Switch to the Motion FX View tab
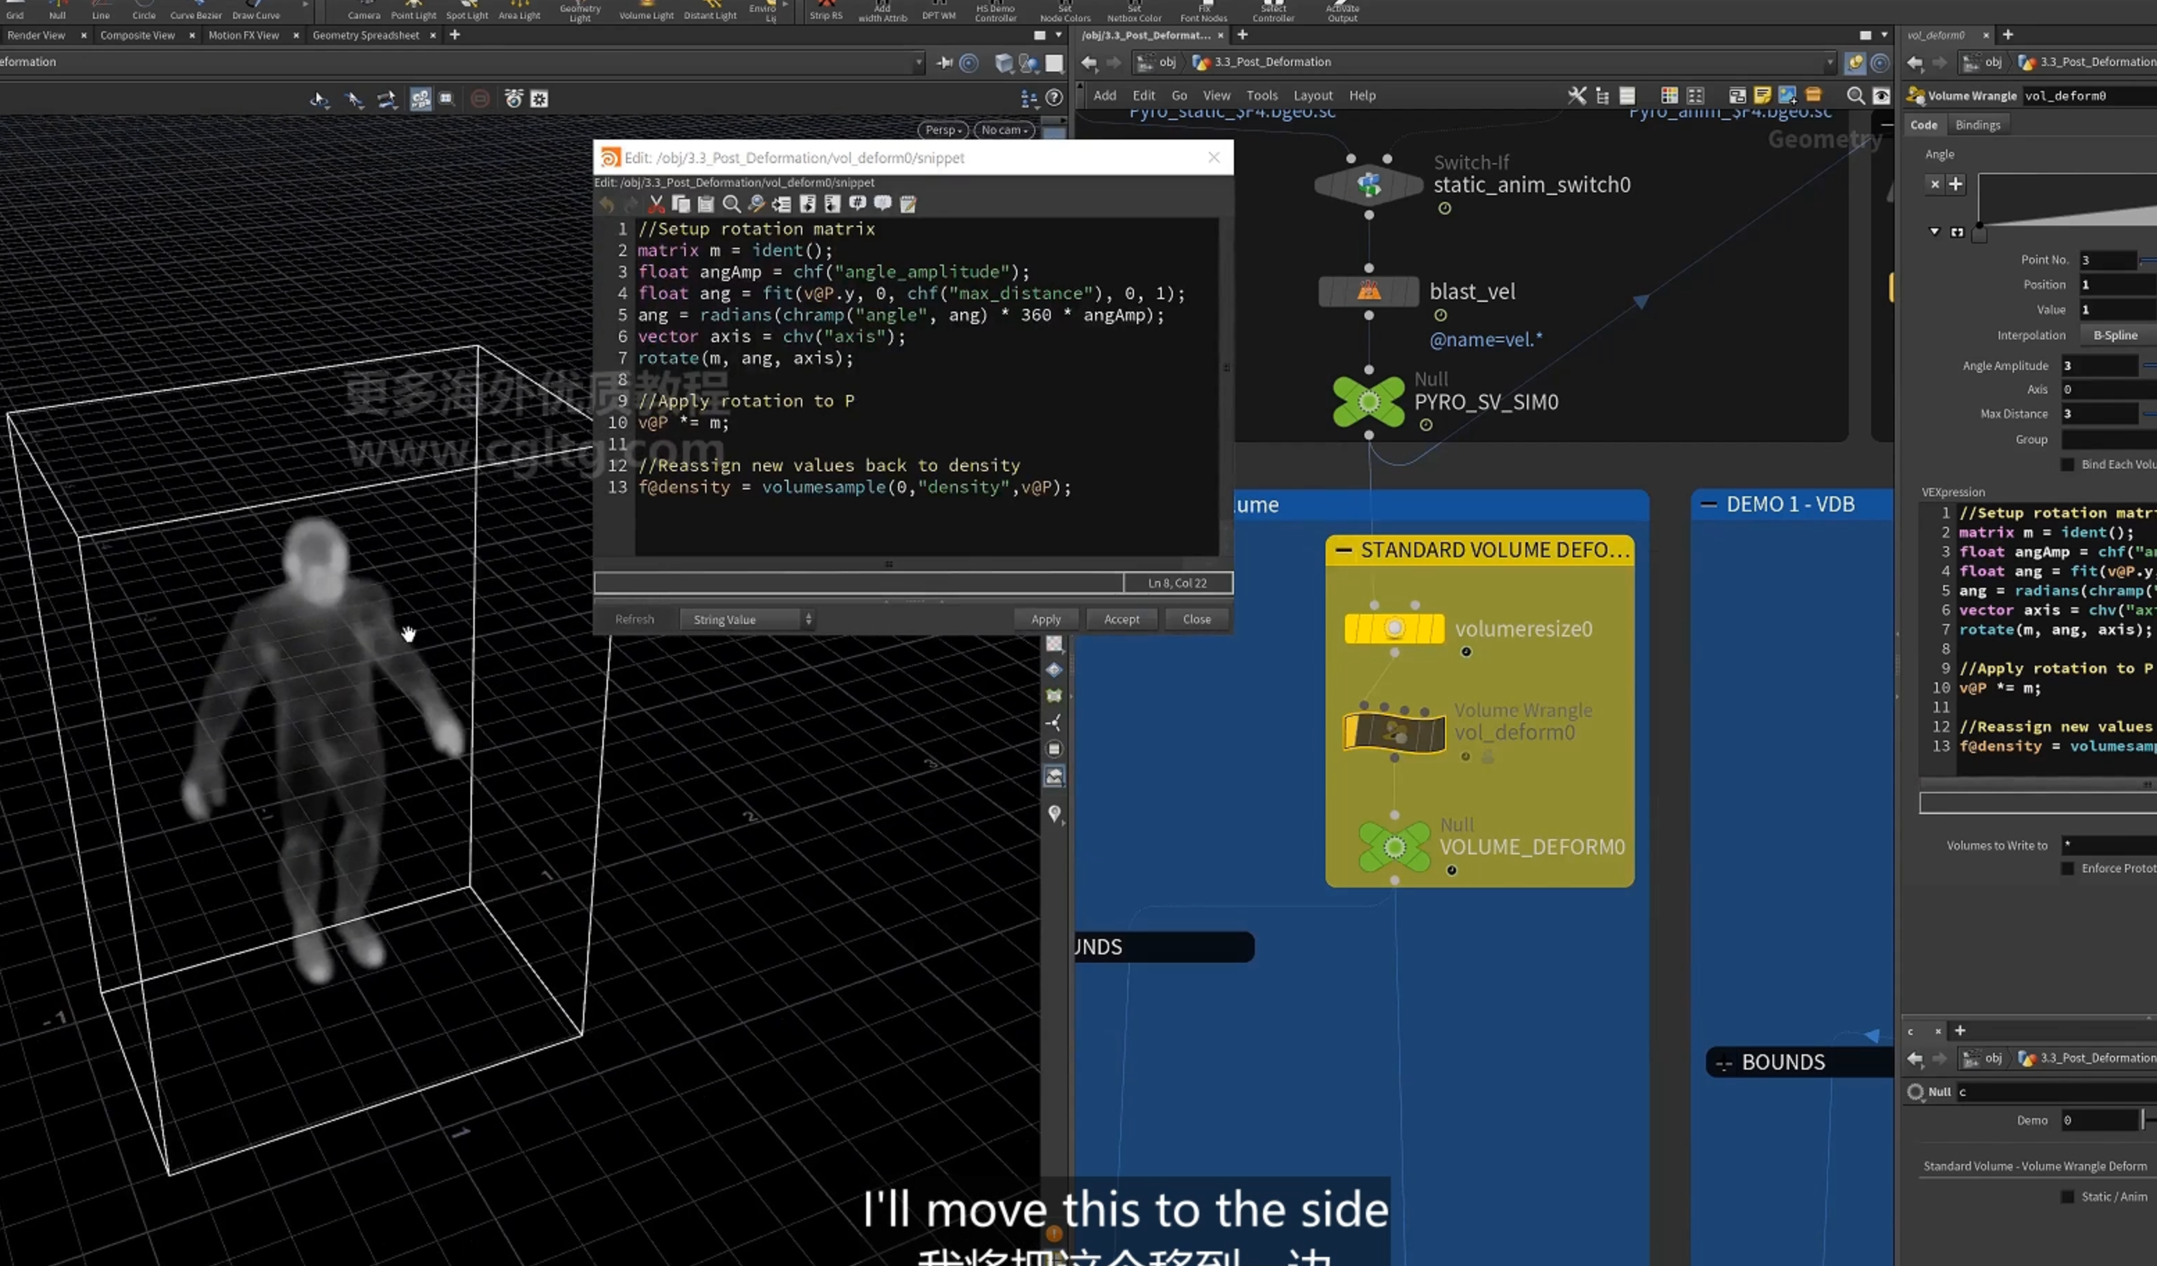 pyautogui.click(x=243, y=35)
